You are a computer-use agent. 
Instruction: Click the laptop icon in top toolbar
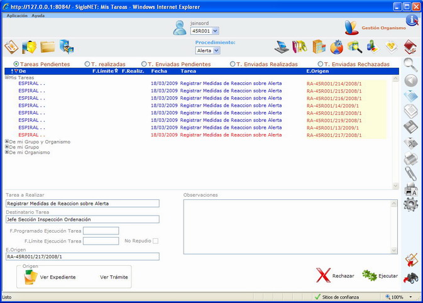[282, 47]
